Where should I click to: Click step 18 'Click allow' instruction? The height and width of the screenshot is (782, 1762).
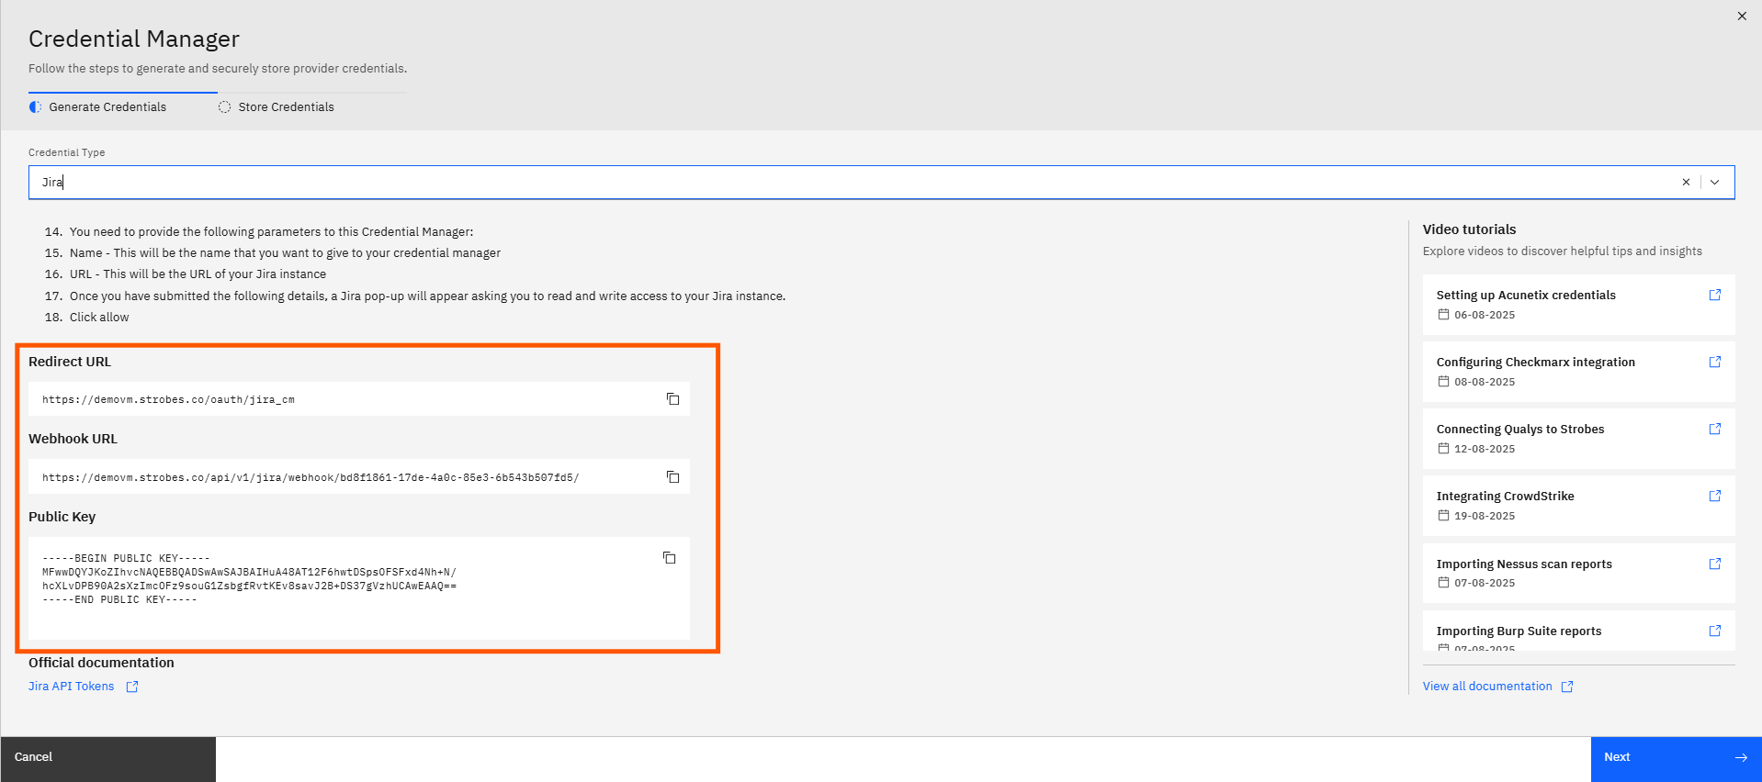99,318
